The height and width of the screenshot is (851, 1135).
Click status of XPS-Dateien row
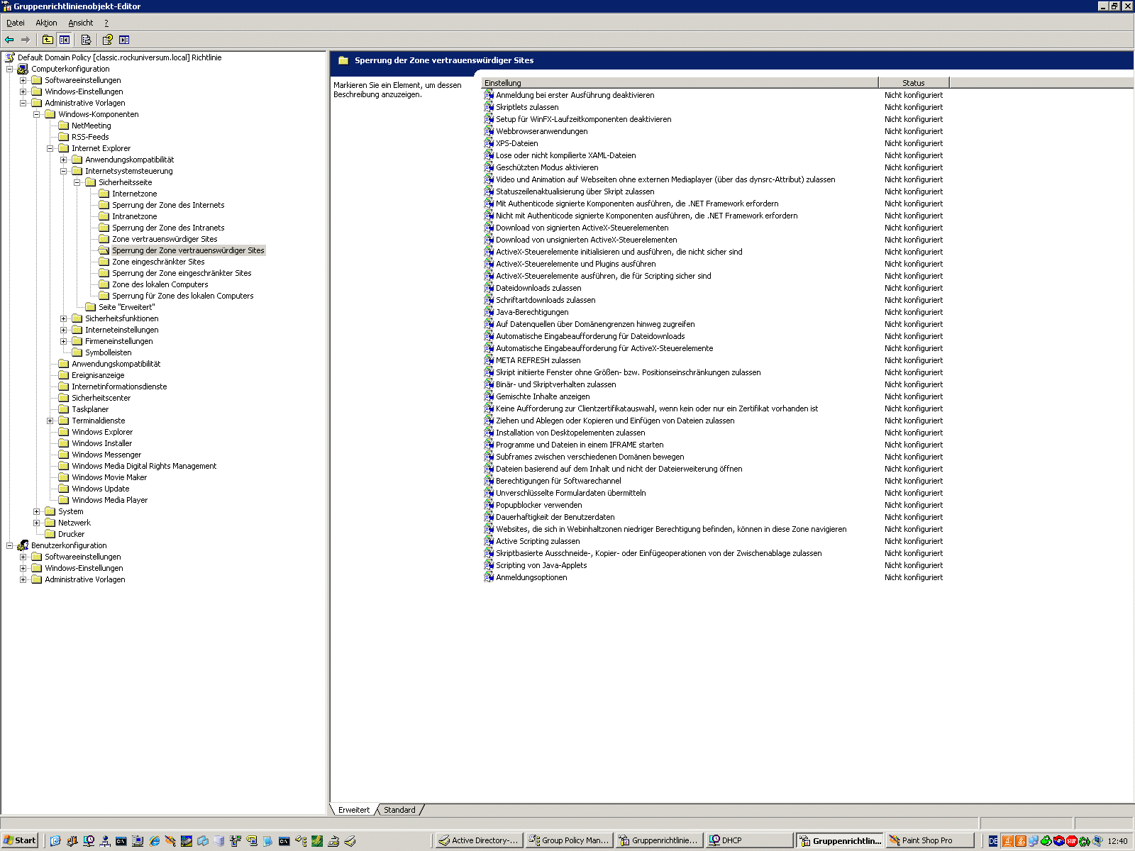(x=914, y=143)
